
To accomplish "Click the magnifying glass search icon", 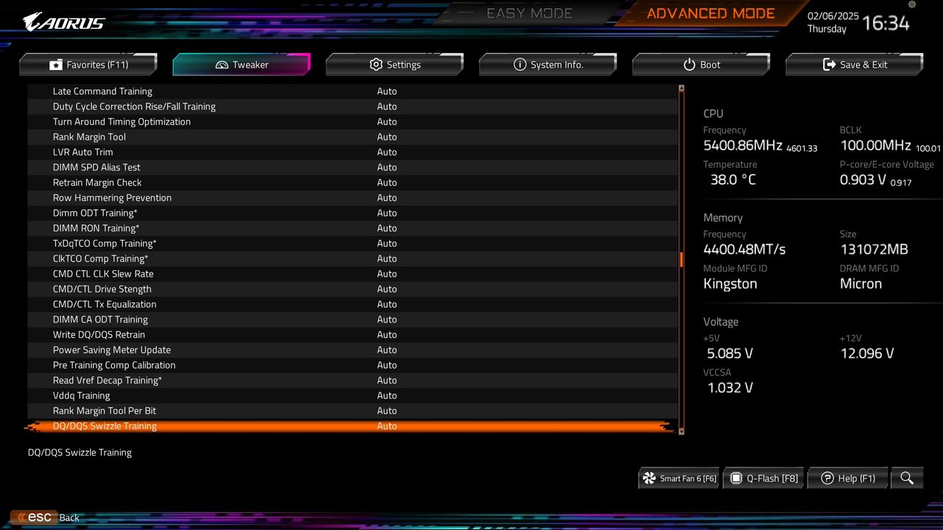I will tap(907, 478).
